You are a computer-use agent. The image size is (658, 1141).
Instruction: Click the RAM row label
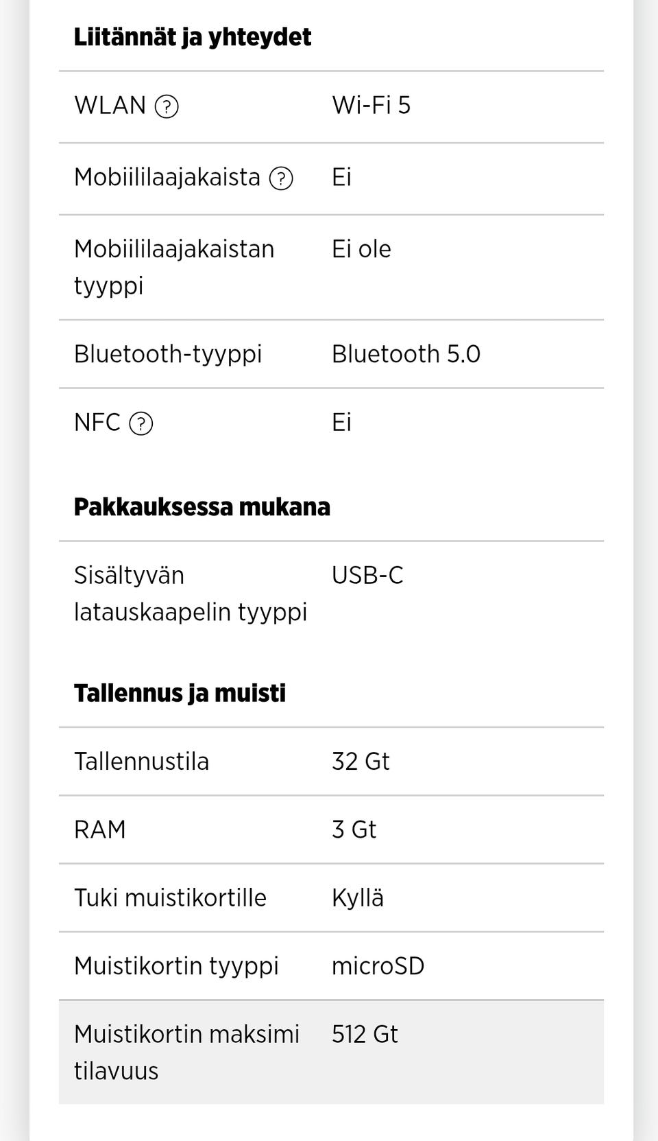[100, 830]
